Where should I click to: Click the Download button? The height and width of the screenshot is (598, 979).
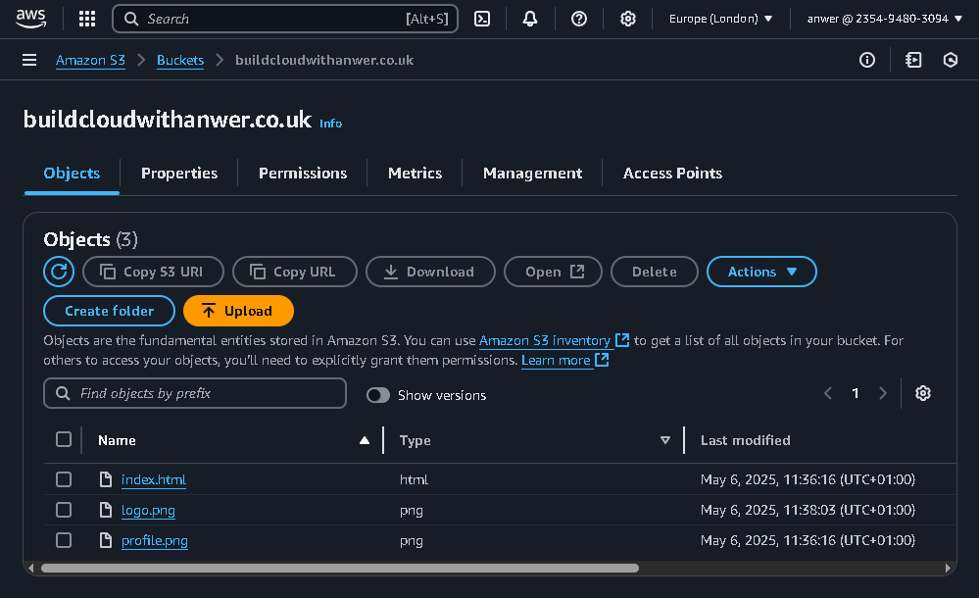[x=430, y=272]
